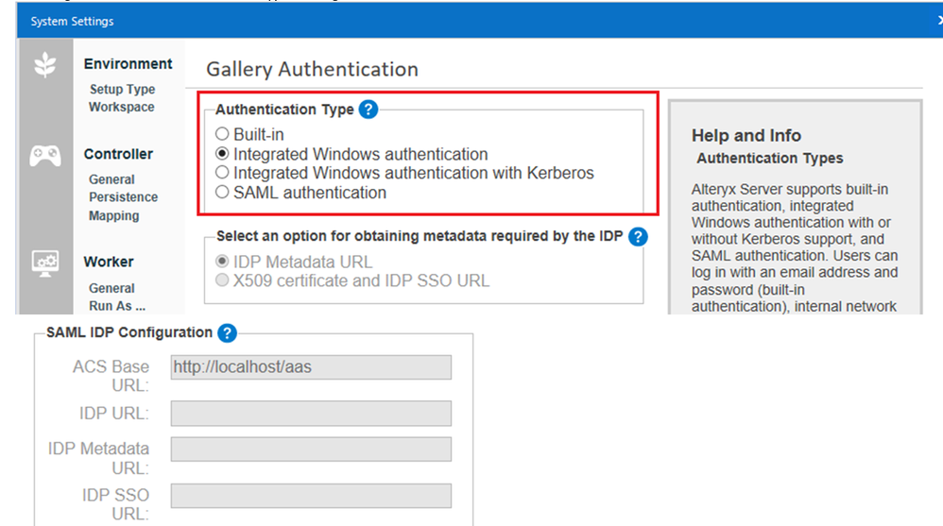Open help for SAML IDP Configuration
This screenshot has width=943, height=526.
tap(227, 333)
